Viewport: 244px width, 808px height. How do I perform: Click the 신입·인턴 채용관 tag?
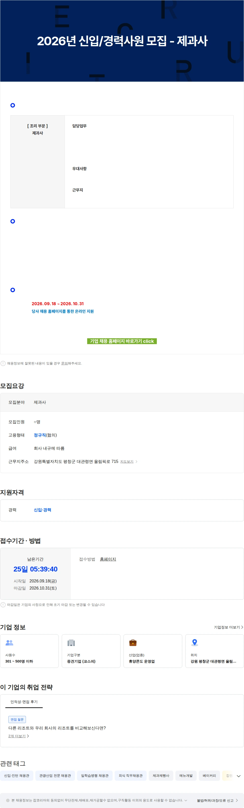point(17,776)
